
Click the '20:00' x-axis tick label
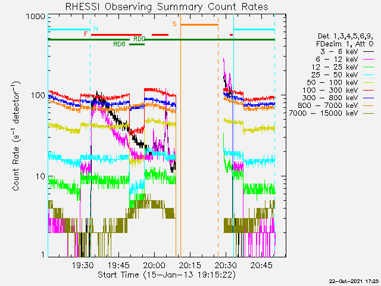(155, 265)
